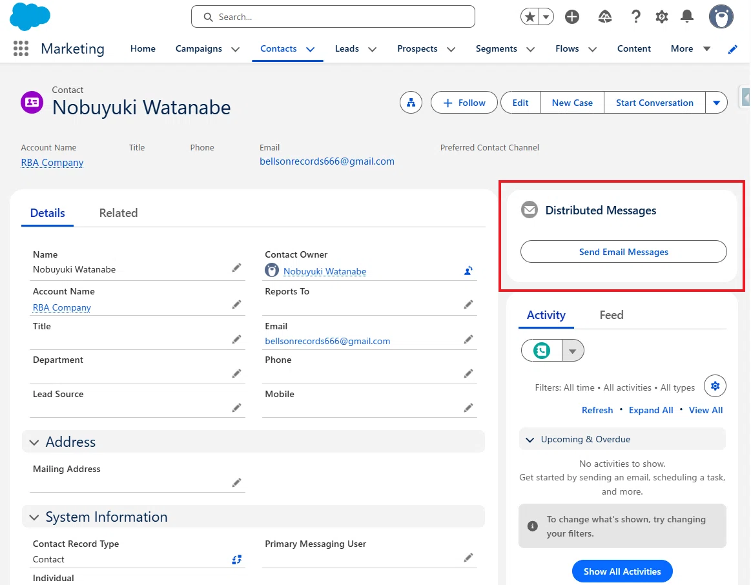Click the Salesforce cloud logo
751x585 pixels.
click(x=30, y=16)
